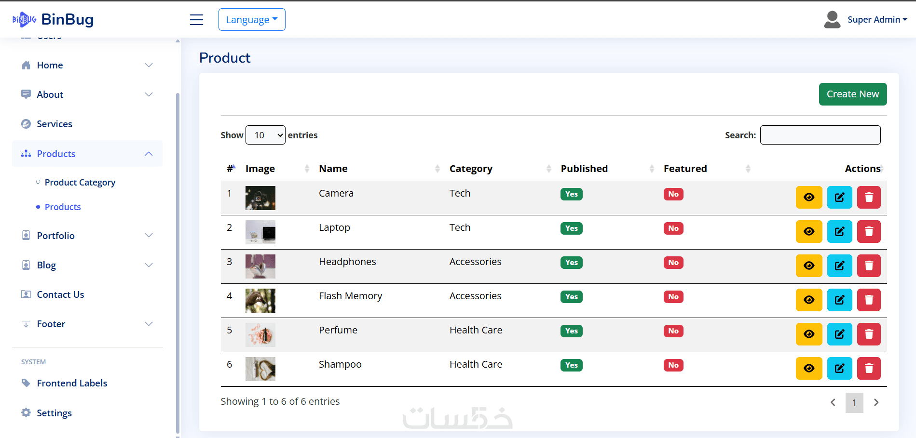Screen dimensions: 916x438
Task: View the Perfume product via eye icon
Action: tap(809, 334)
